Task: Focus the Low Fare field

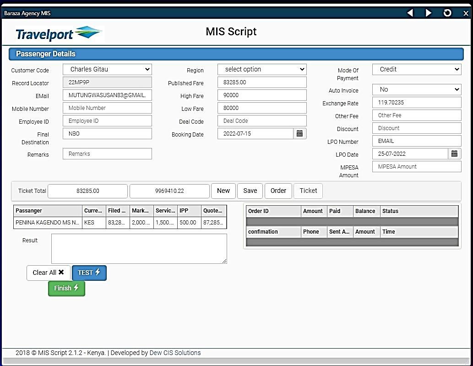Action: (262, 108)
